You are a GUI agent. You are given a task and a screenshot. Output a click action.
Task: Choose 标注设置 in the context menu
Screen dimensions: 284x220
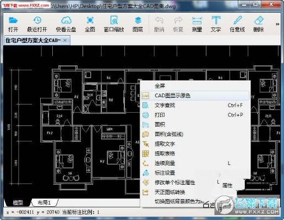click(x=195, y=173)
